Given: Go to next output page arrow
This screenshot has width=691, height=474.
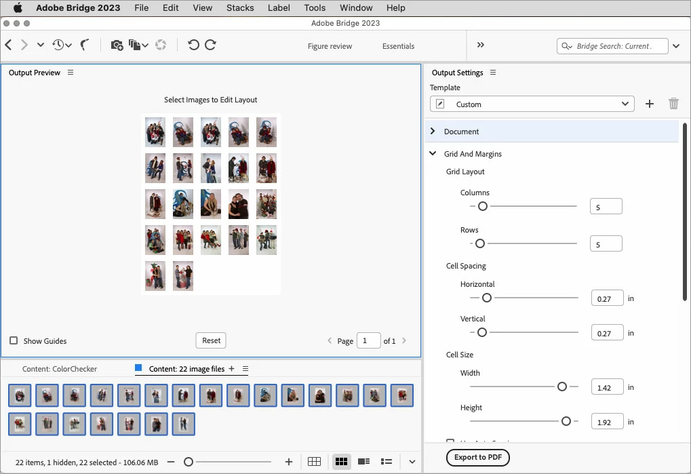Looking at the screenshot, I should (404, 340).
